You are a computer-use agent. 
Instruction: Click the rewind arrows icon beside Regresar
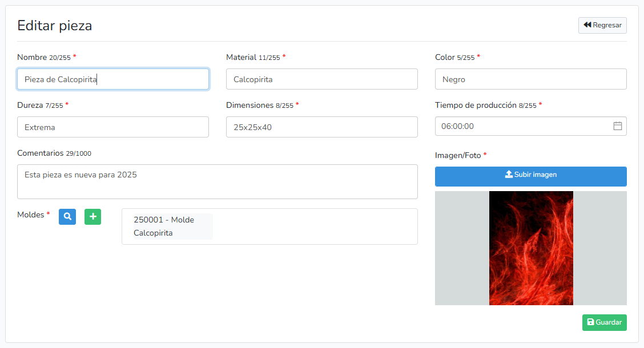[587, 25]
